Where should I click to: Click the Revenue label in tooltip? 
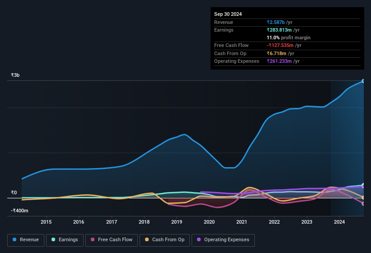(x=224, y=22)
